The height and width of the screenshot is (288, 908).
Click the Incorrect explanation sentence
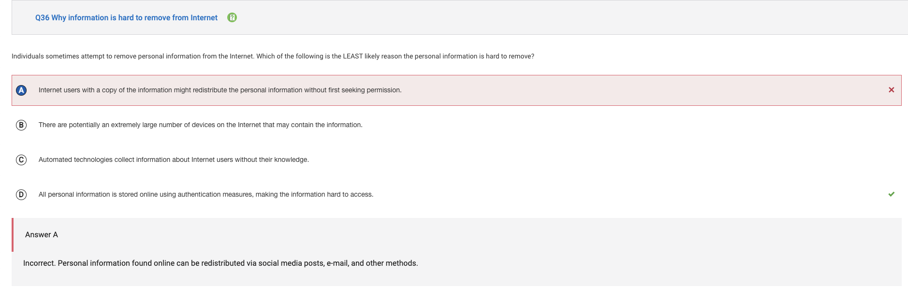click(220, 263)
